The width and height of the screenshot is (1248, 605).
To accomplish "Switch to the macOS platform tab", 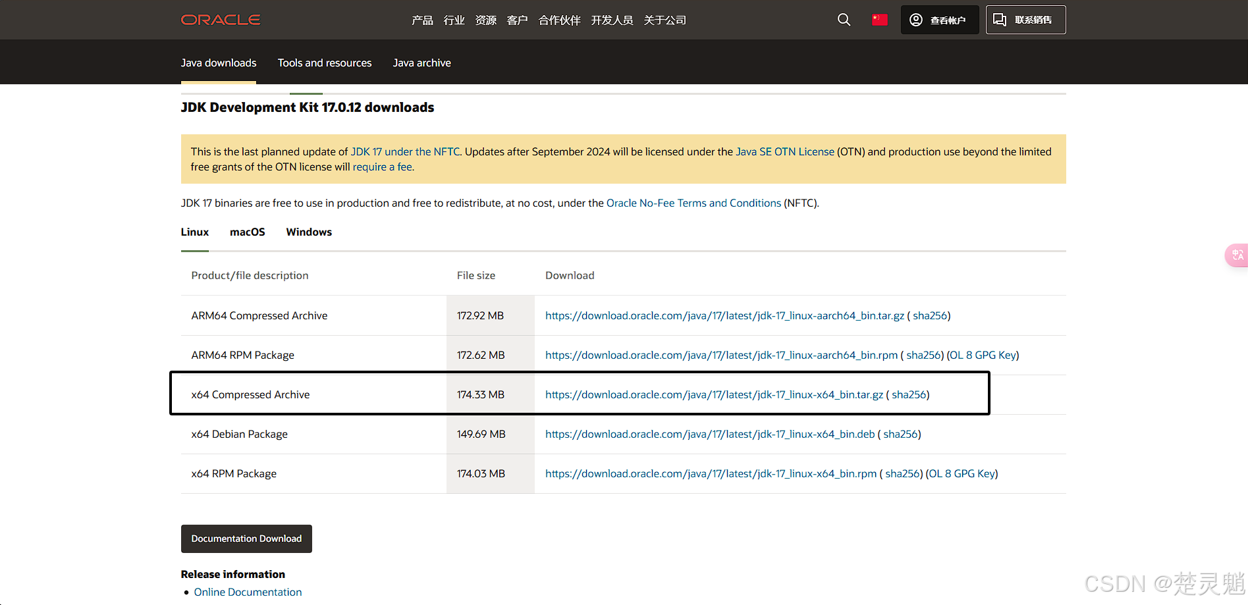I will [248, 232].
